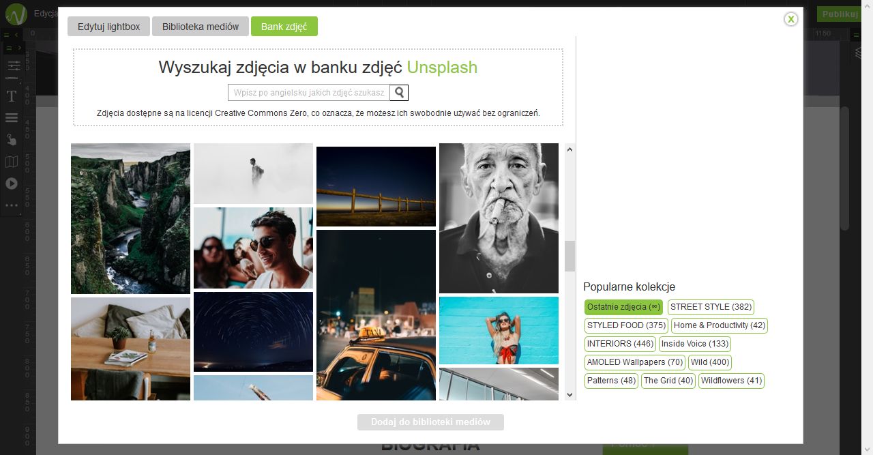Switch to Edytuj lightbox tab
This screenshot has width=873, height=455.
(109, 27)
